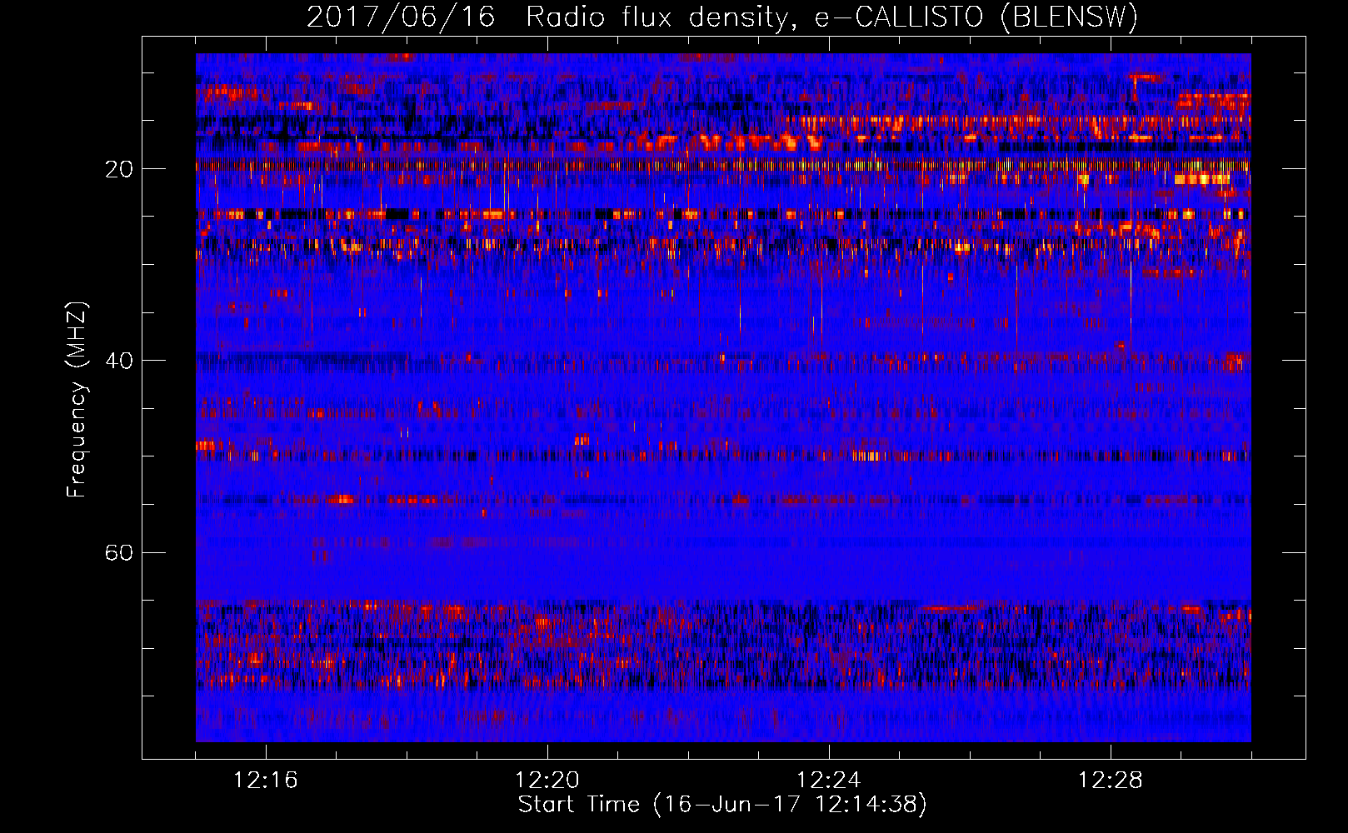The width and height of the screenshot is (1348, 833).
Task: Click the 40 frequency tick label
Action: coord(119,361)
